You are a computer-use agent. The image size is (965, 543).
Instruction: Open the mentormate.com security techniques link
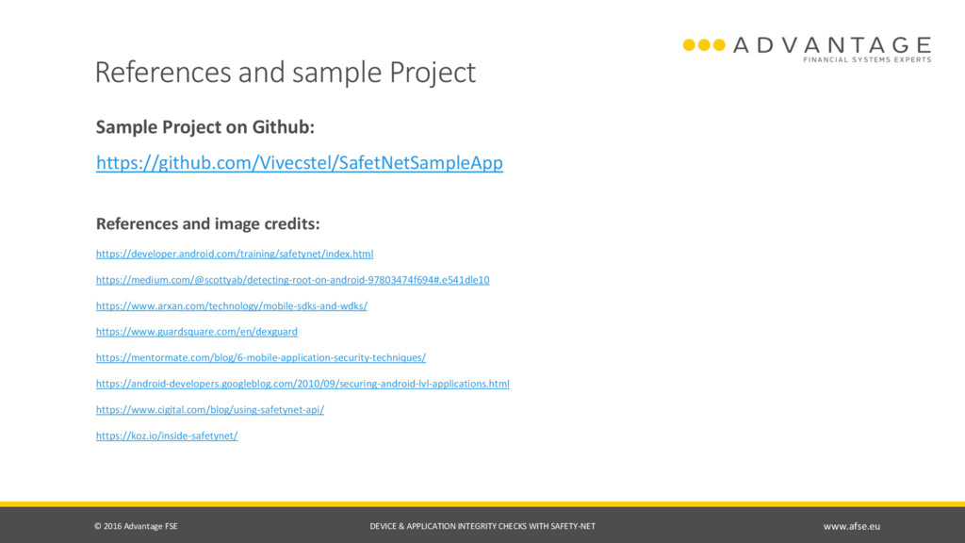tap(260, 357)
